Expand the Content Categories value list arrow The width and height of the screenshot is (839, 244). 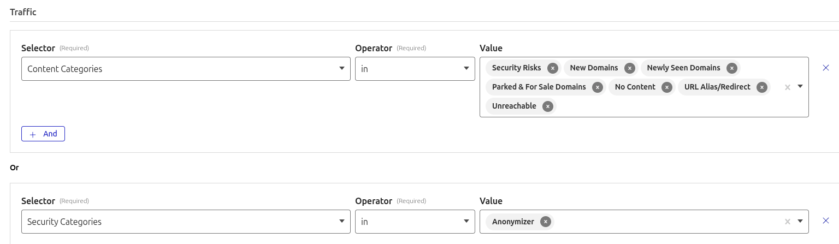pos(800,87)
